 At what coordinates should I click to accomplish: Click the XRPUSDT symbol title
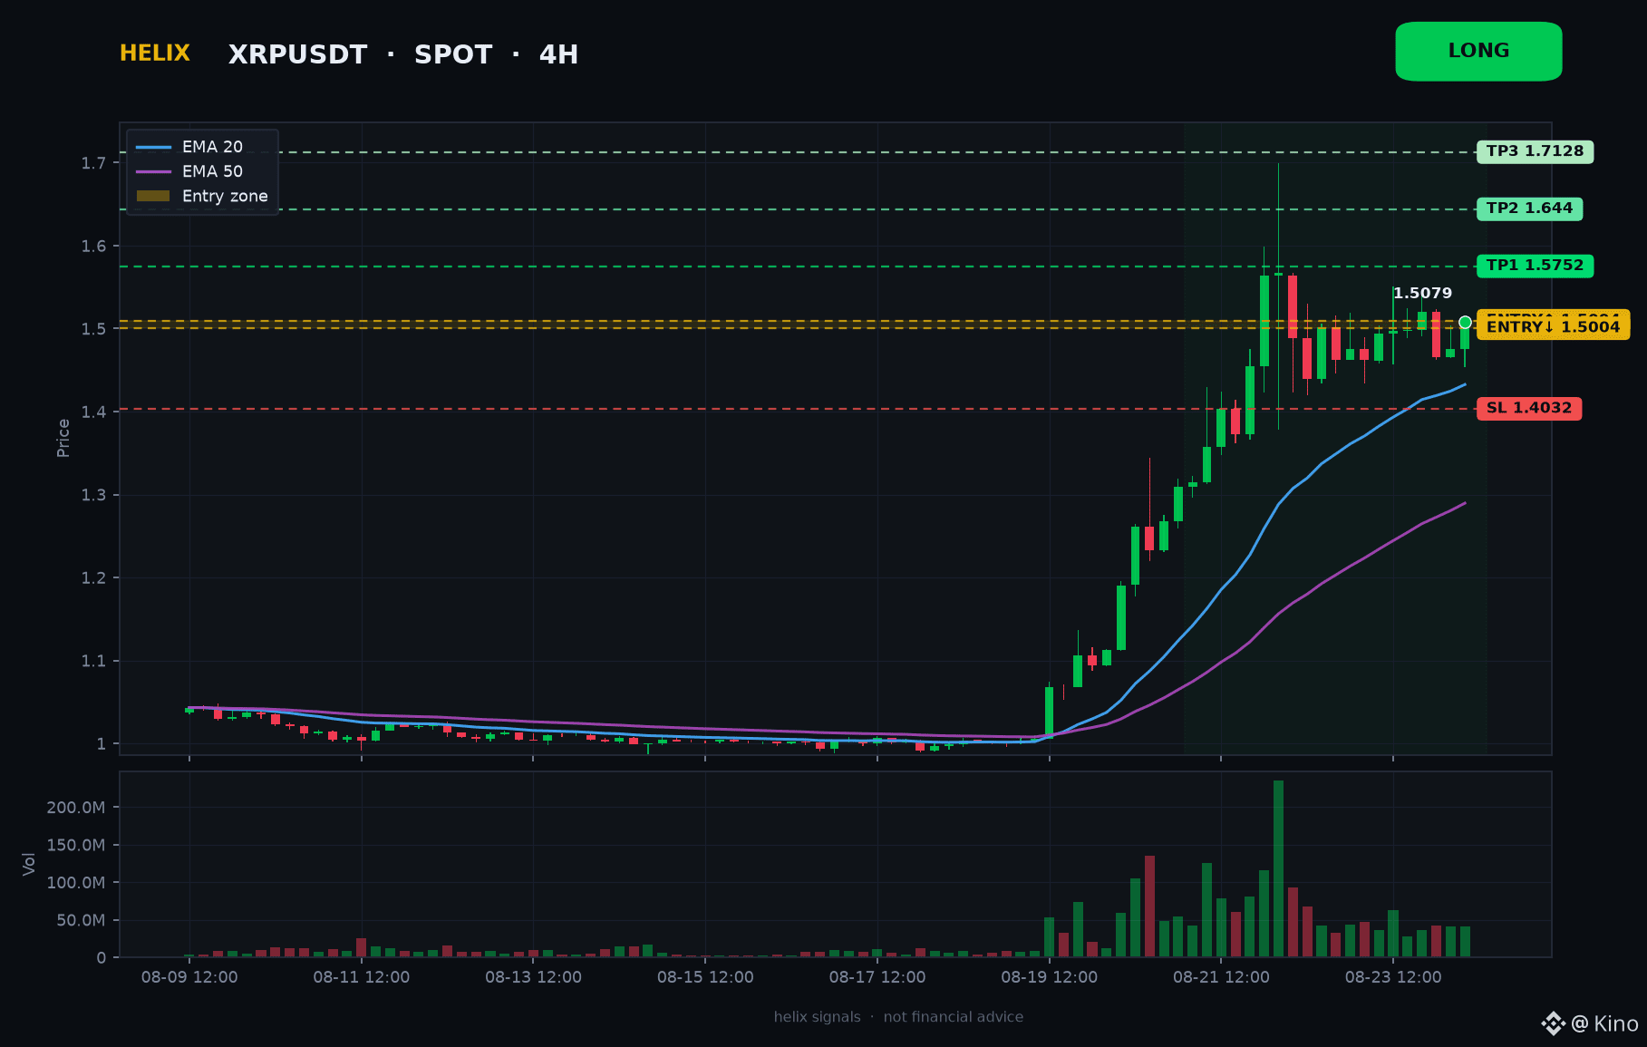(297, 54)
